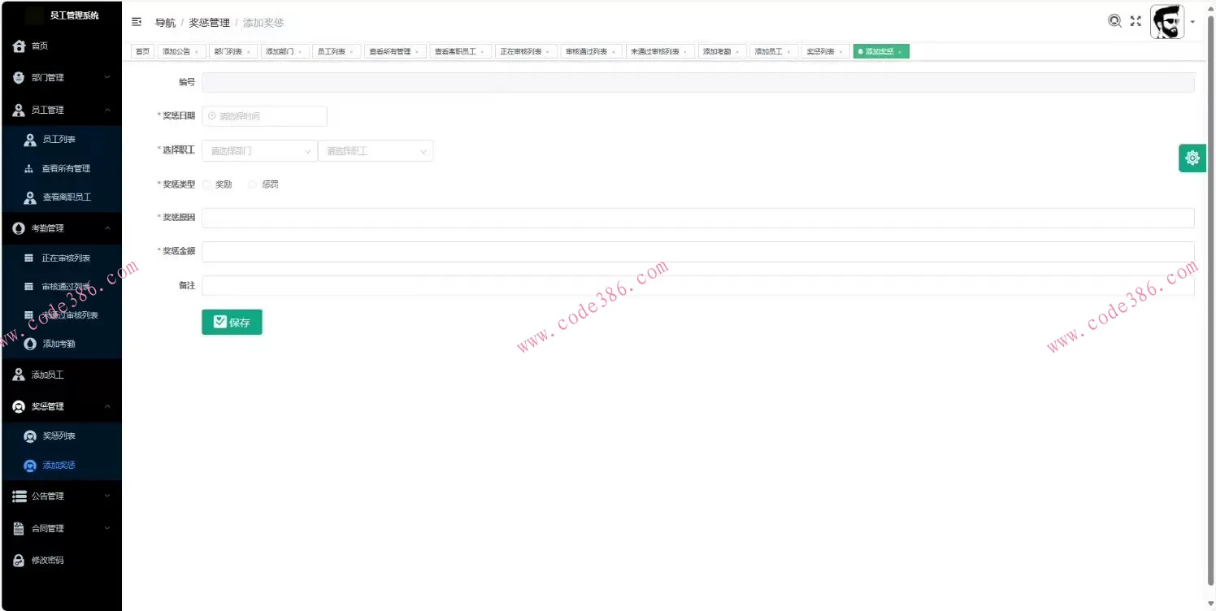Click the 添加员工 person icon
Screen dimensions: 1216x611
(20, 375)
